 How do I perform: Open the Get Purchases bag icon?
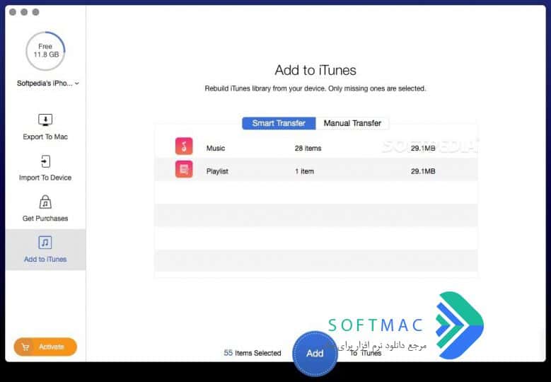click(x=45, y=202)
